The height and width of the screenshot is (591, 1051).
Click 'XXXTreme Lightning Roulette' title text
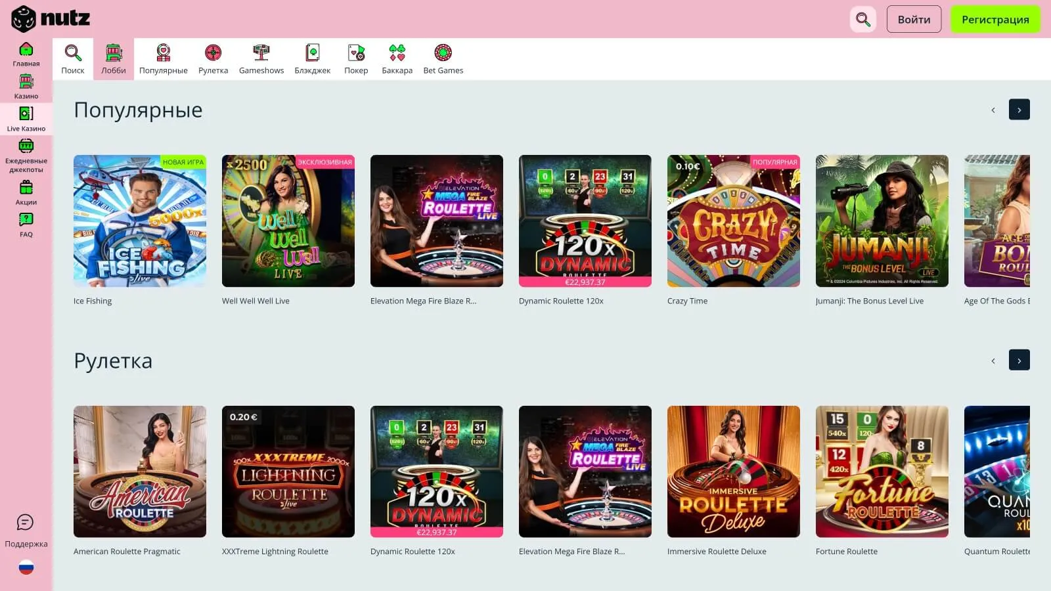pyautogui.click(x=275, y=552)
